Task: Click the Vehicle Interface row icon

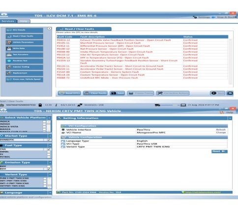Action: tap(63, 130)
